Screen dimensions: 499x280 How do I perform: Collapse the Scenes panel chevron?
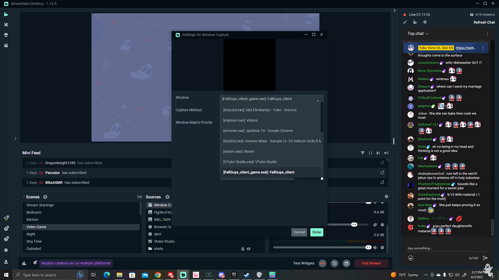pyautogui.click(x=23, y=197)
